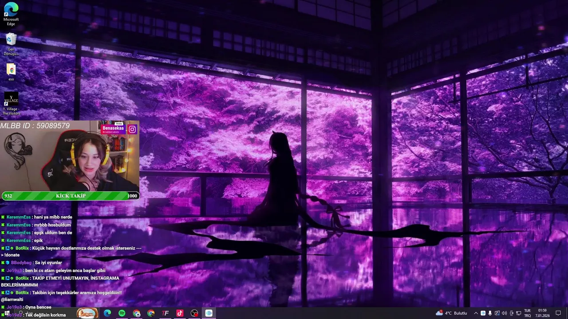Open Edge from the taskbar
Viewport: 568px width, 319px height.
(x=107, y=313)
